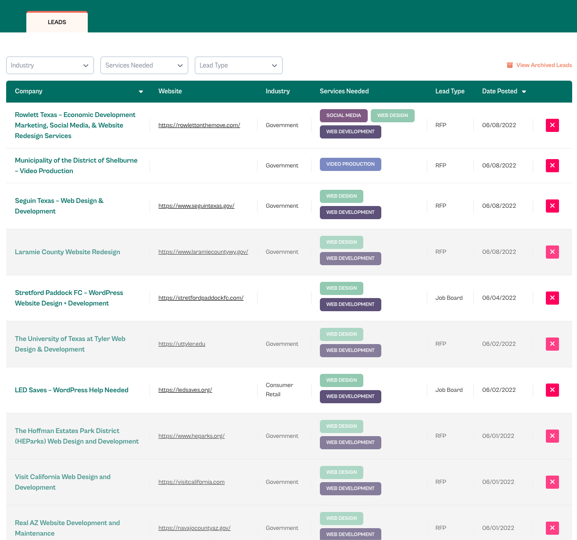Open LED Saves WordPress Help Needed lead
Viewport: 577px width, 540px height.
[72, 390]
